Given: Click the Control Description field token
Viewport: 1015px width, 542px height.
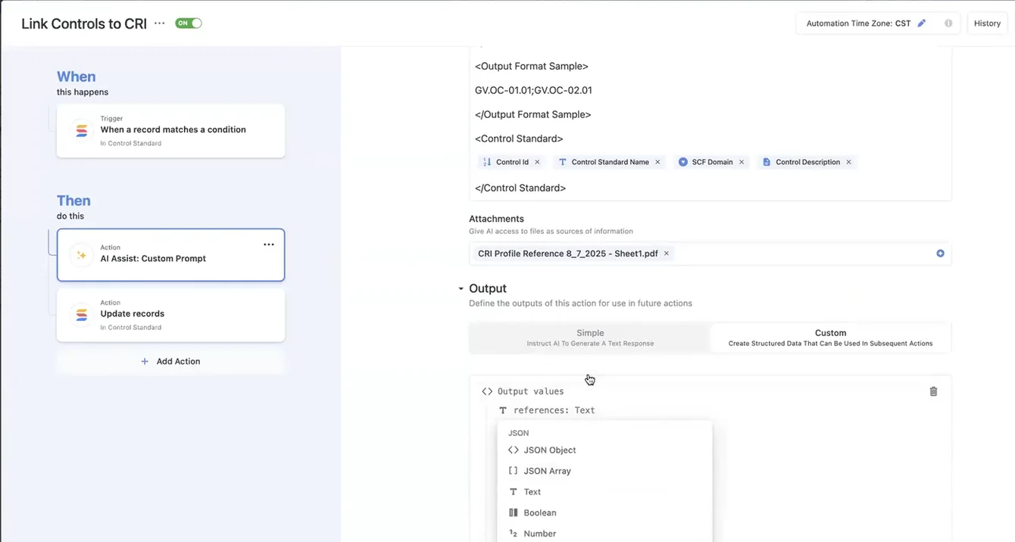Looking at the screenshot, I should (x=808, y=162).
